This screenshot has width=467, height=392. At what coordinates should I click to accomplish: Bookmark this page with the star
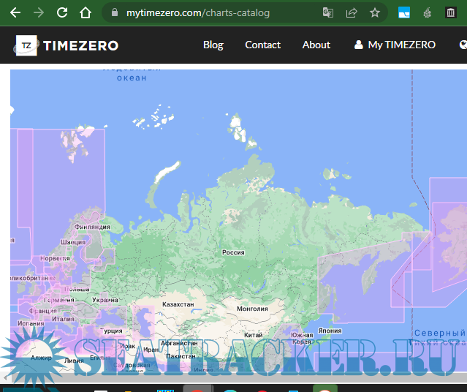point(375,12)
